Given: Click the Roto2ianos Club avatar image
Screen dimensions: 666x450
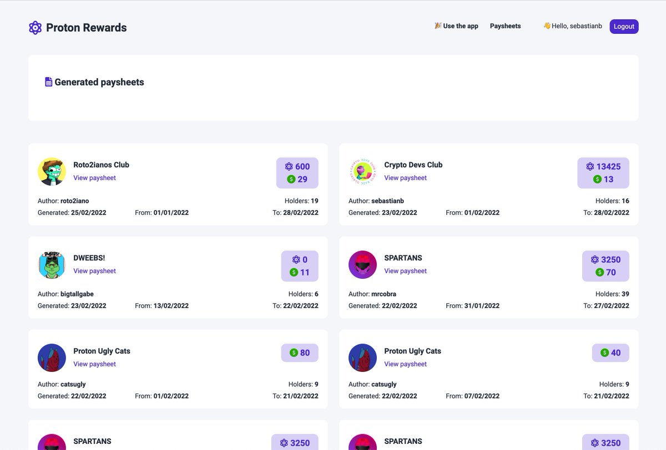Looking at the screenshot, I should 52,172.
